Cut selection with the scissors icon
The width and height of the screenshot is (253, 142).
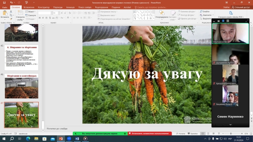pos(11,12)
